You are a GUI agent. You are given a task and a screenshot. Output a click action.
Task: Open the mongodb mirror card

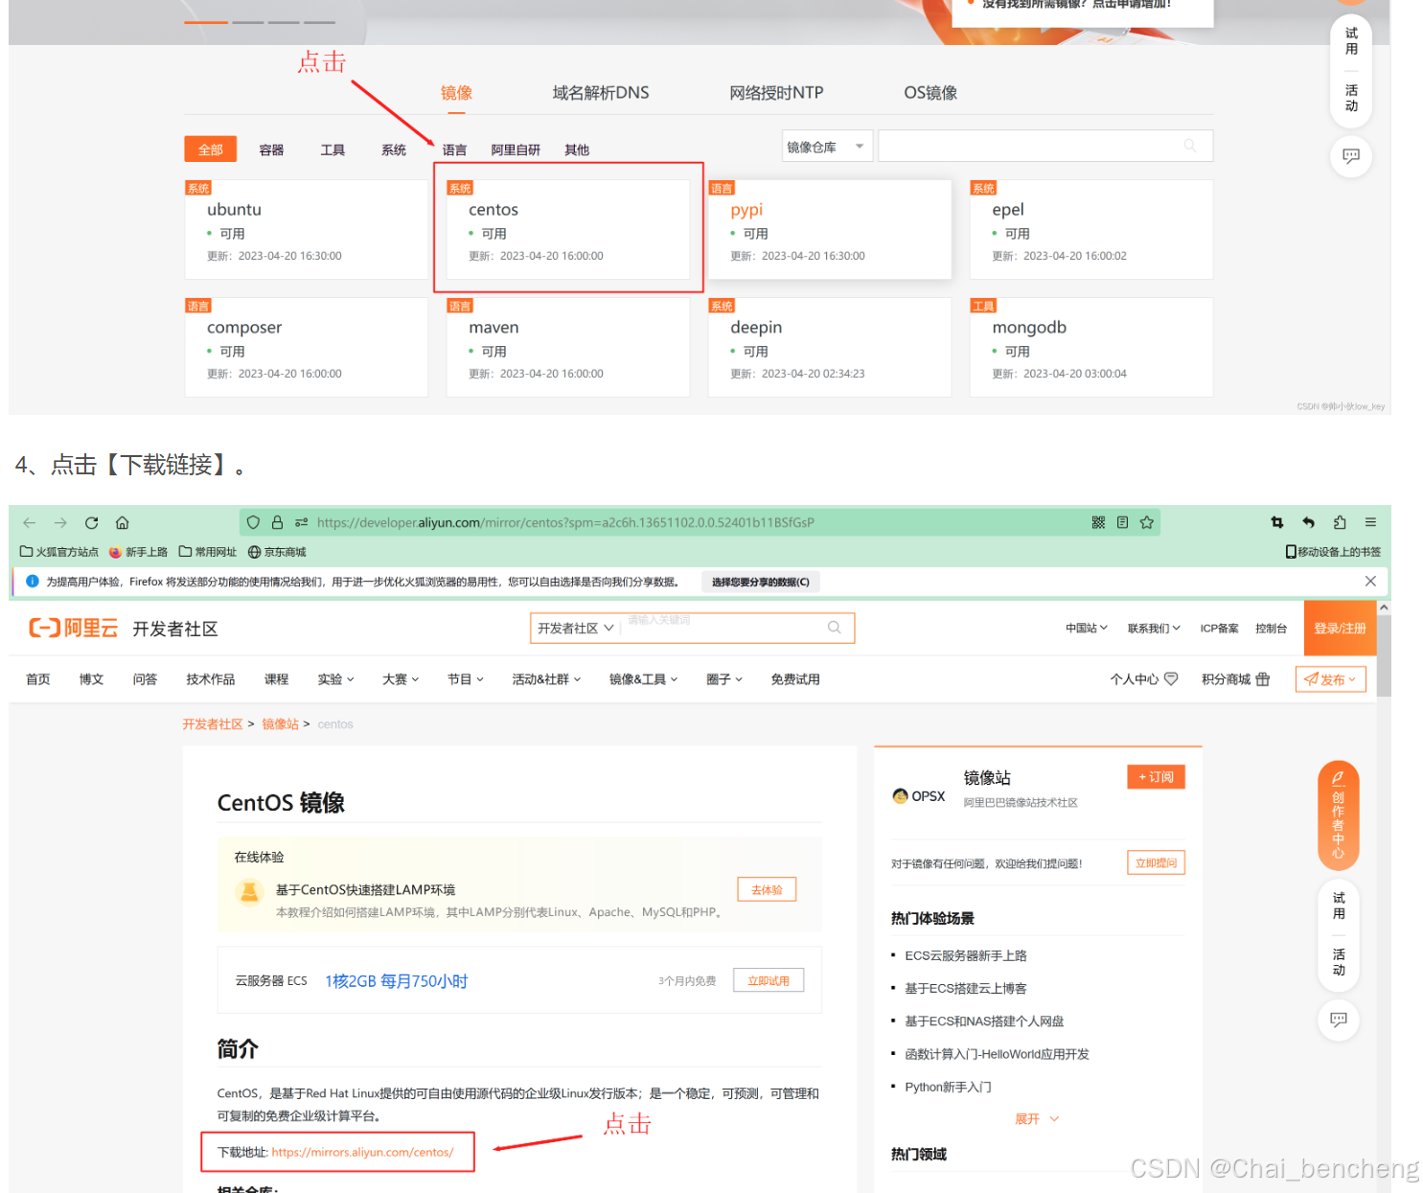pos(1091,348)
